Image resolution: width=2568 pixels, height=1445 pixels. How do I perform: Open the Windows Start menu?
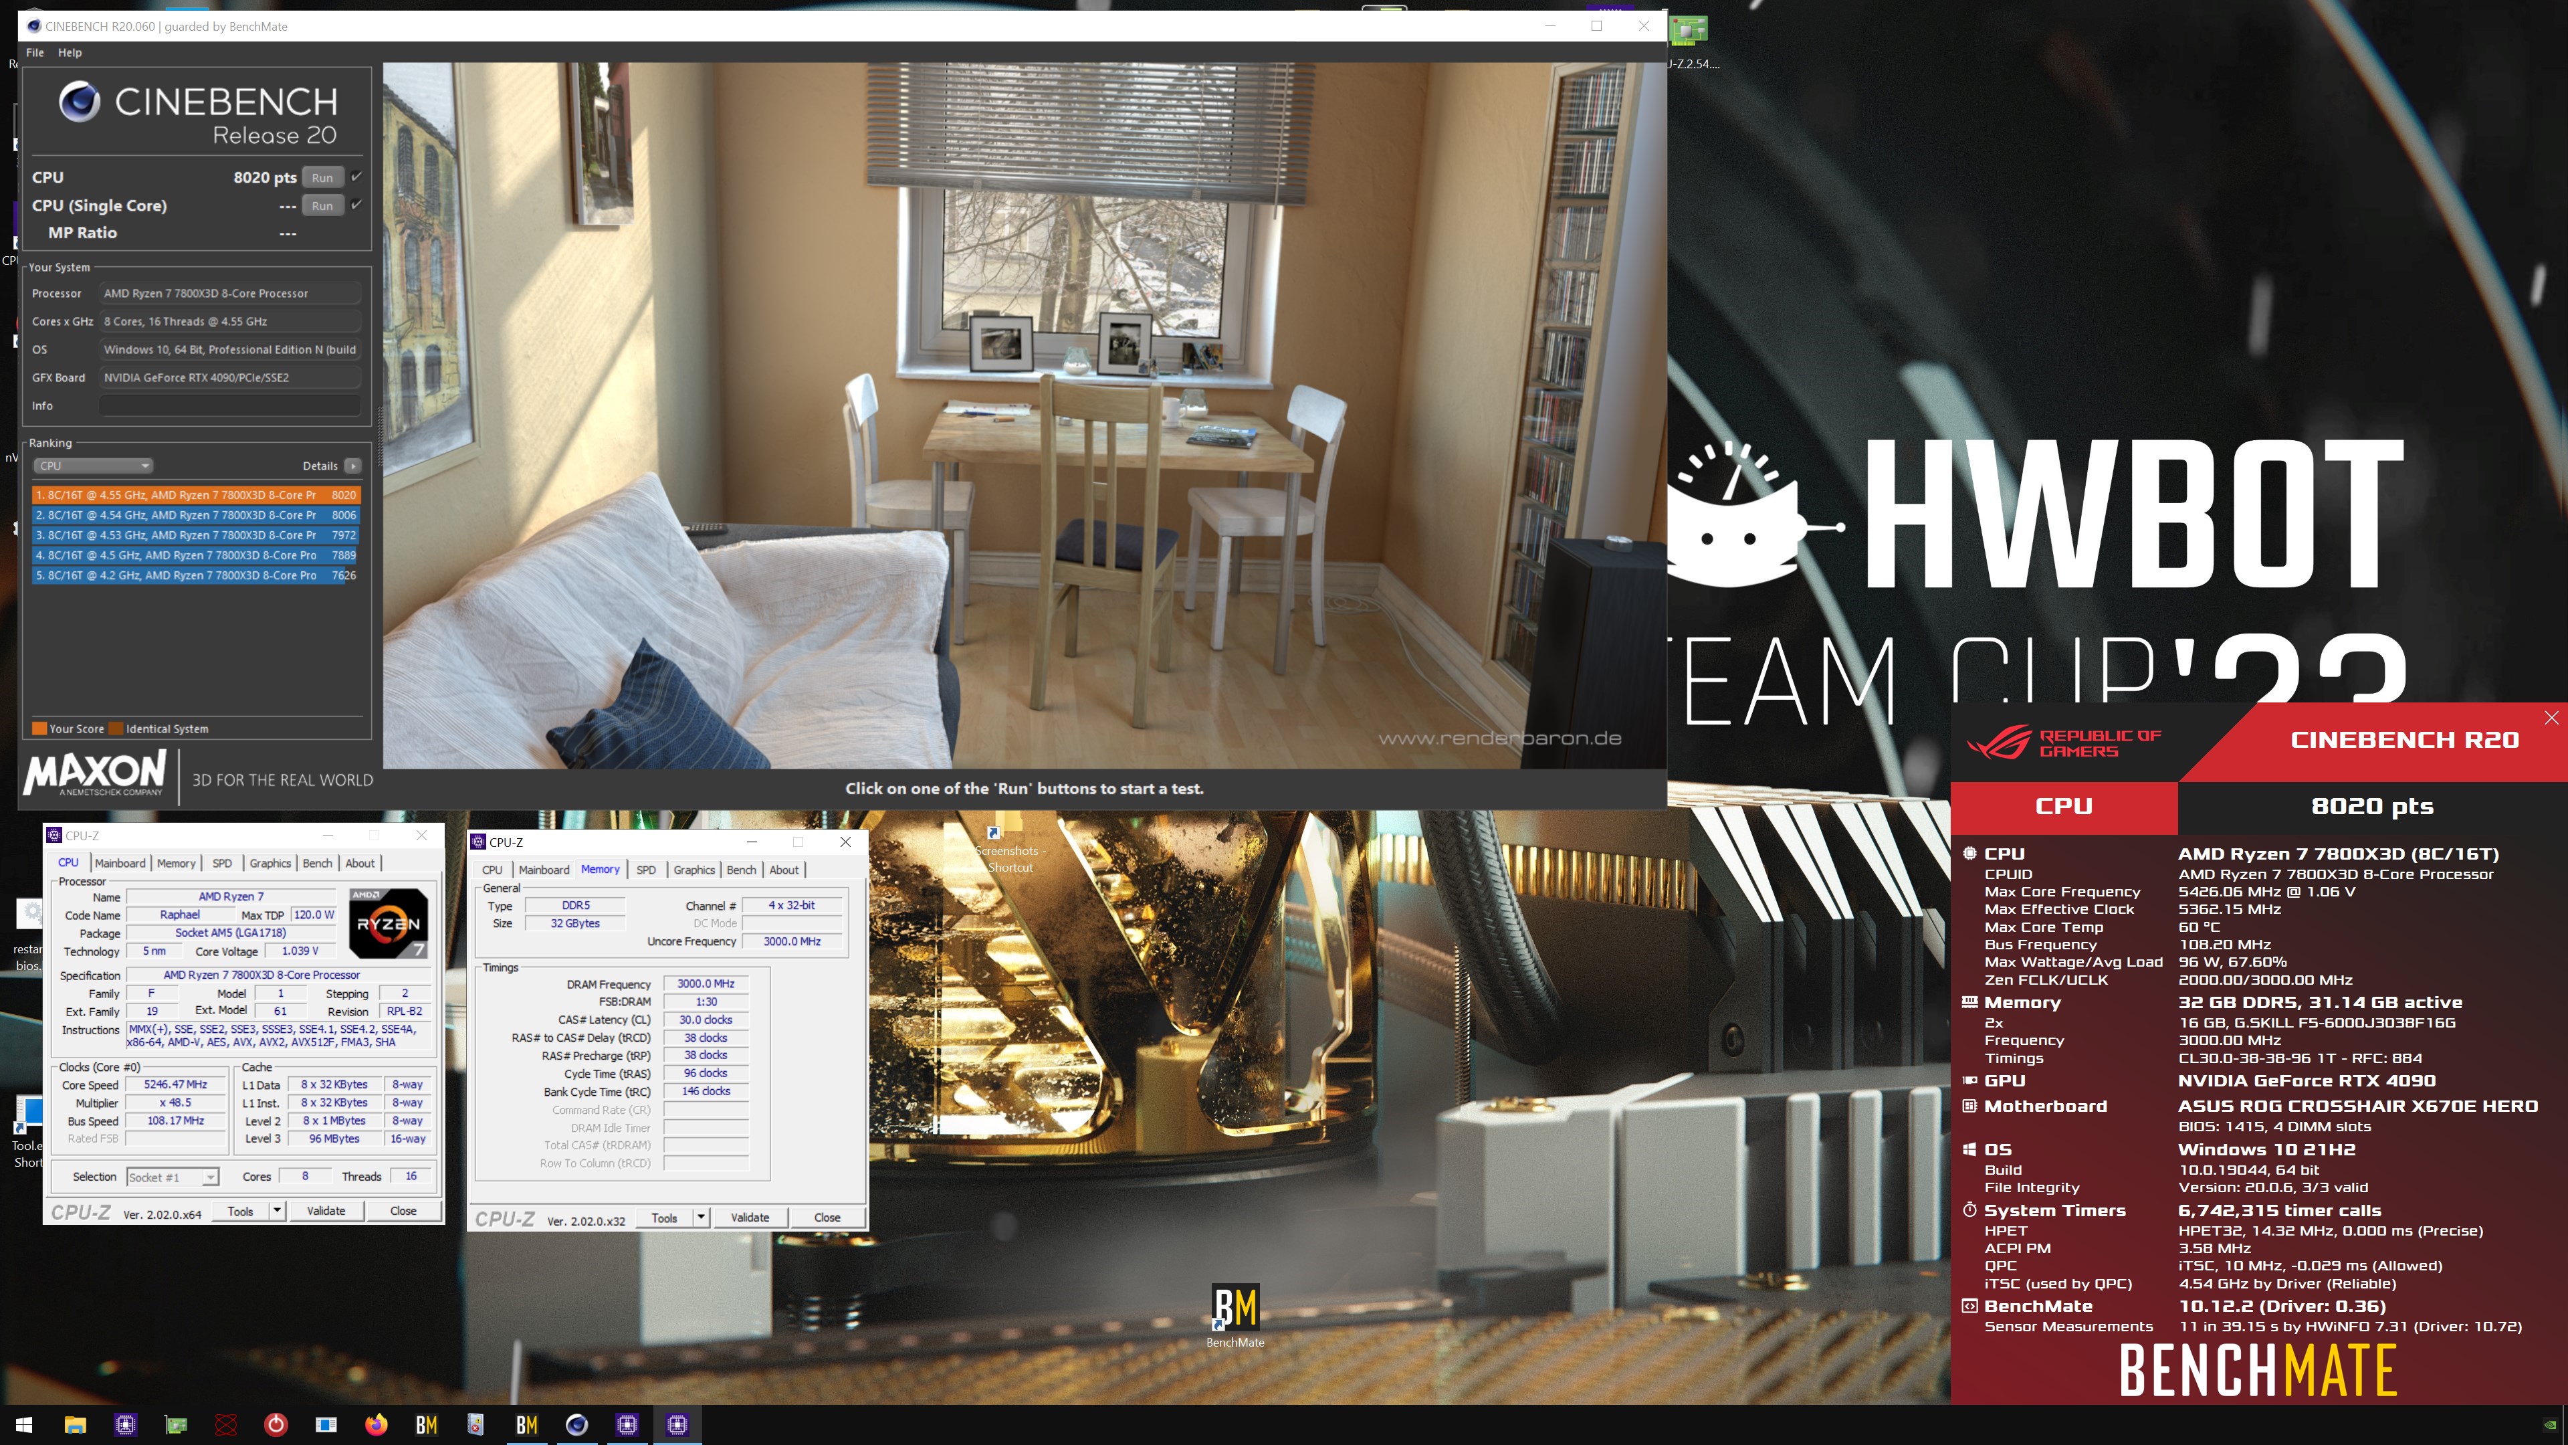pyautogui.click(x=25, y=1424)
